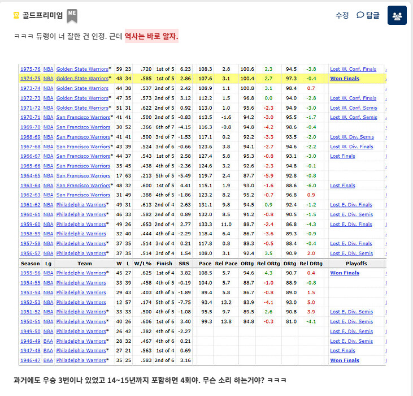Screen dimensions: 413x396
Task: Click the speech bubble reply icon
Action: point(360,15)
